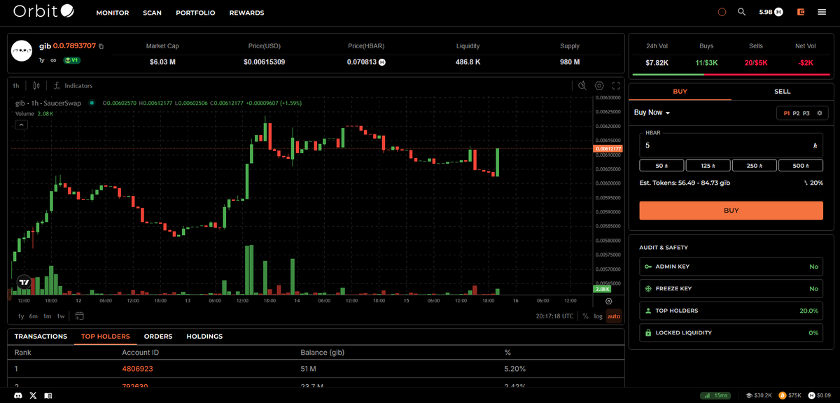Open the hamburger menu
Screen dimensions: 840x403
[x=821, y=12]
